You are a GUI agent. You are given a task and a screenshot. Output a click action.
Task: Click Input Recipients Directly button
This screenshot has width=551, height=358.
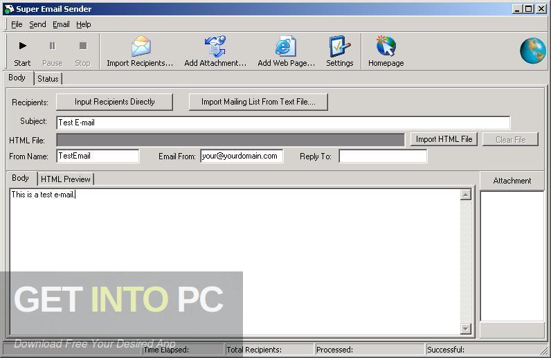coord(114,102)
